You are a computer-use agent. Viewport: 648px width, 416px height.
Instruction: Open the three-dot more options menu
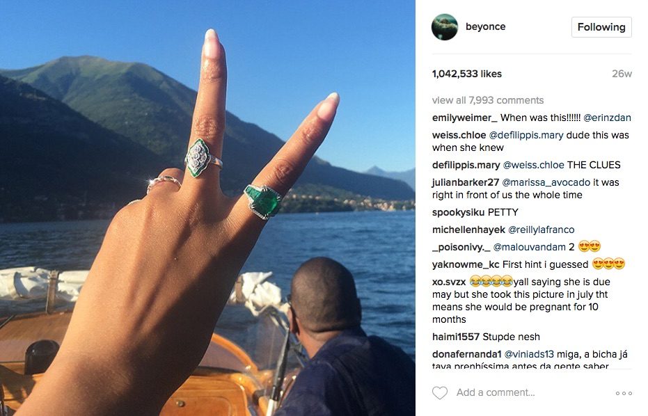point(624,393)
